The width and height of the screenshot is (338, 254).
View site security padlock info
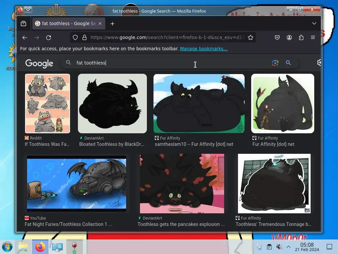(84, 37)
